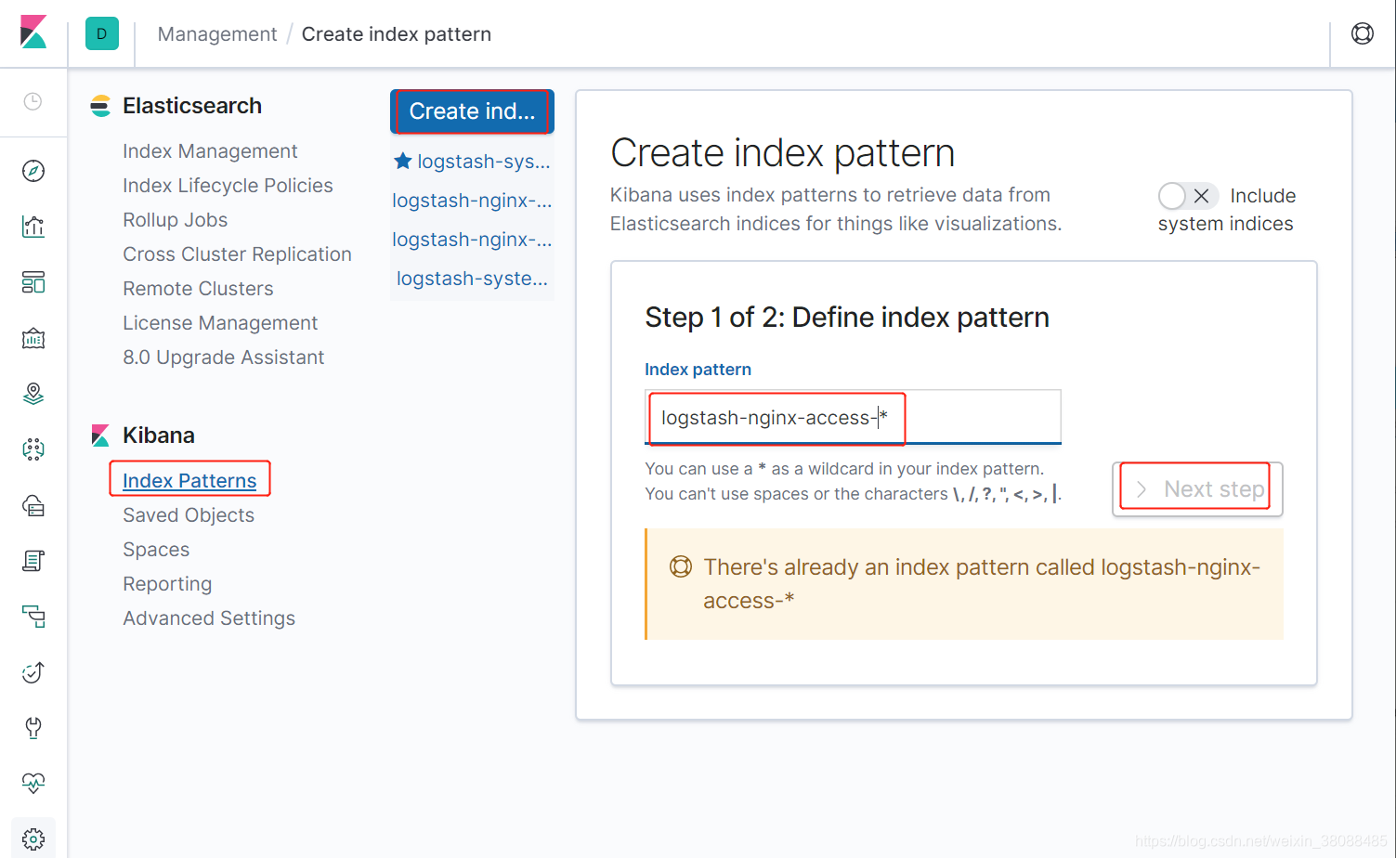This screenshot has height=858, width=1396.
Task: Select the second logstash-nginx-... pattern
Action: click(x=472, y=240)
